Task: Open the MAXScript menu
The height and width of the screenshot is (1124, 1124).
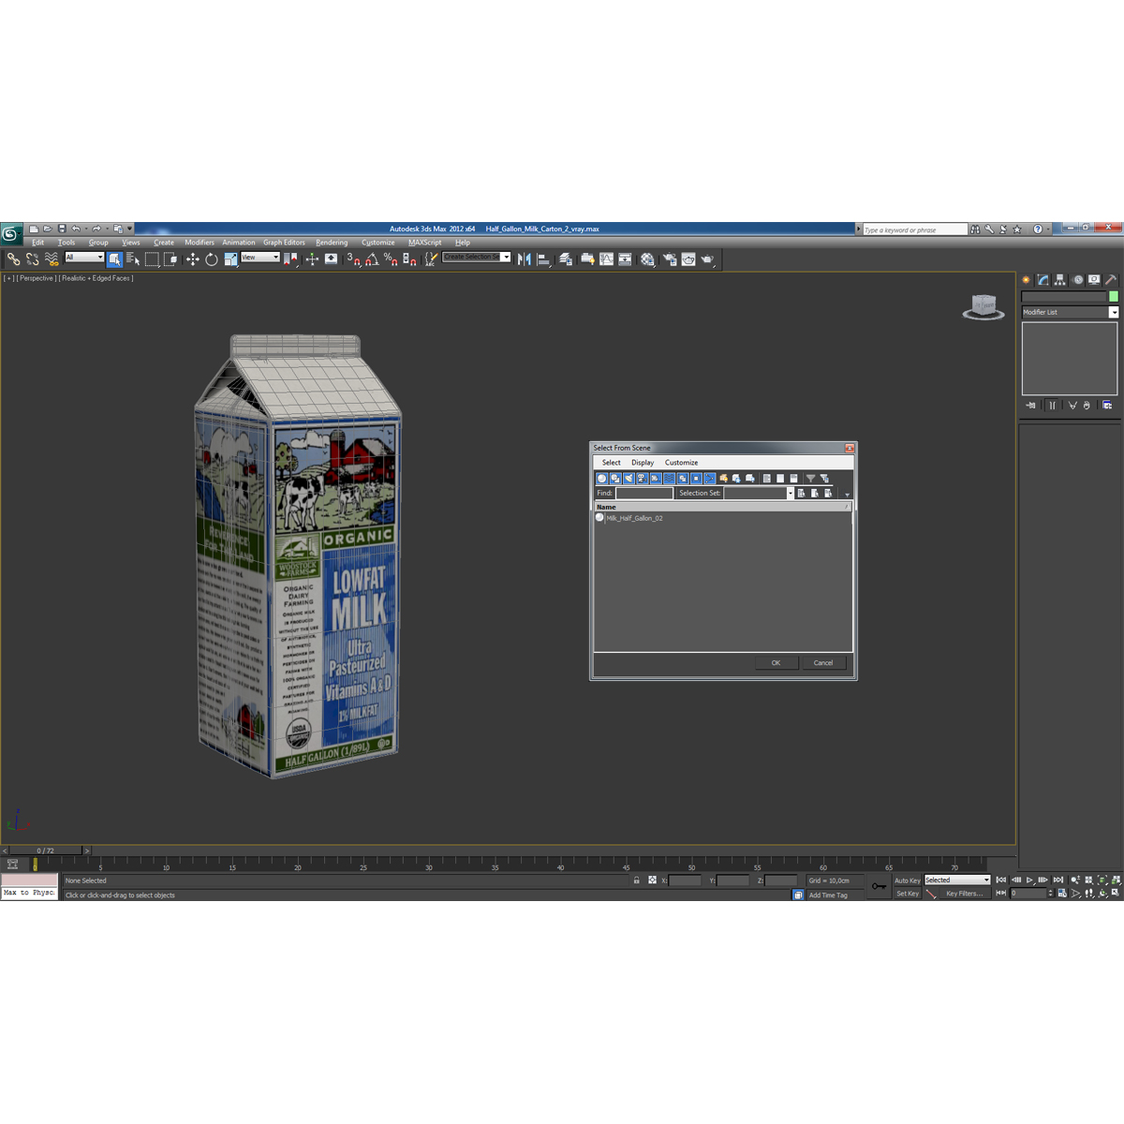Action: click(x=424, y=243)
